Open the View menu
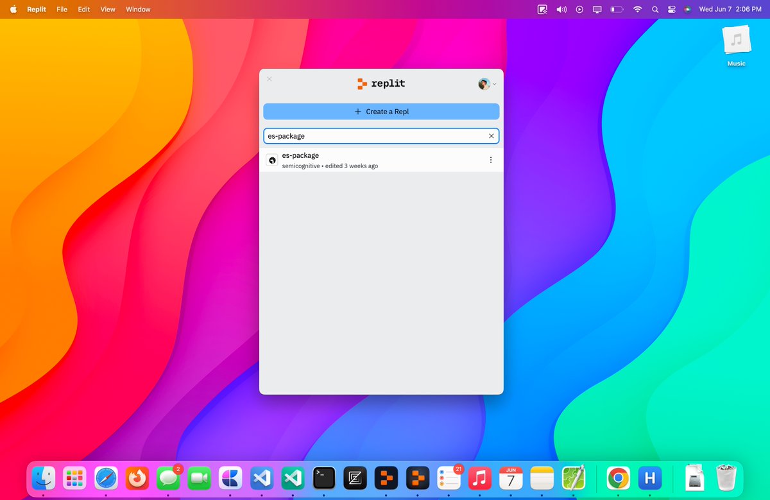The width and height of the screenshot is (770, 500). coord(108,10)
